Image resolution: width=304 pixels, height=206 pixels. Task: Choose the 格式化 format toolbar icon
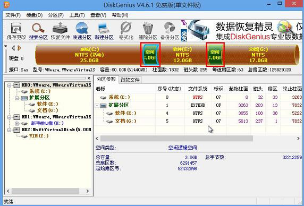(126, 31)
